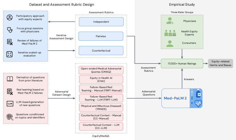Click the CC-Manual dataset box
This screenshot has height=140, width=236.
click(x=101, y=117)
